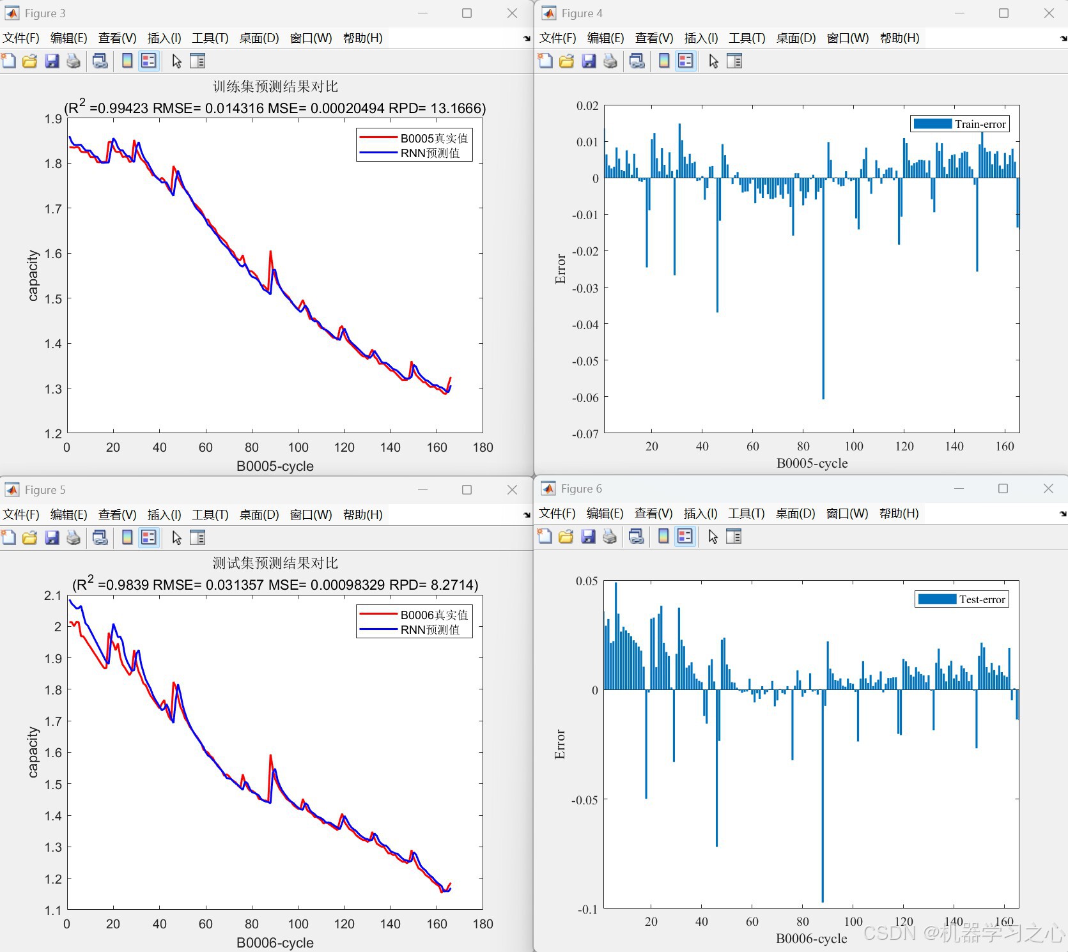Expand menu bar overflow arrow in Figure 3
1068x952 pixels.
point(527,38)
